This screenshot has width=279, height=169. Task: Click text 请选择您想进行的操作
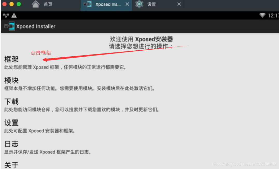point(141,46)
